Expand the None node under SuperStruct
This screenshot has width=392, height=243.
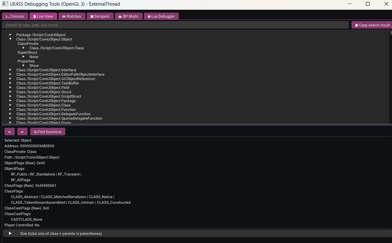24,57
